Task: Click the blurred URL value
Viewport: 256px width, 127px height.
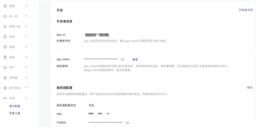Action: pyautogui.click(x=99, y=114)
